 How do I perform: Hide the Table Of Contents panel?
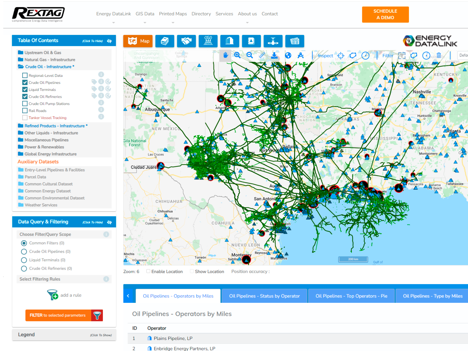point(109,41)
